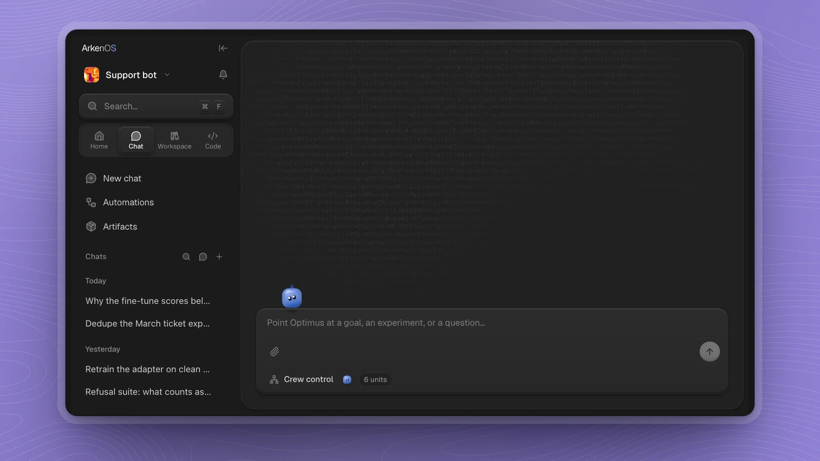This screenshot has height=461, width=820.
Task: Open Crew control
Action: (302, 379)
